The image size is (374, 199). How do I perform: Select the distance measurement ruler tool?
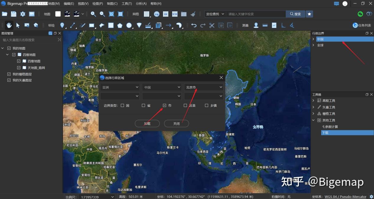click(265, 25)
